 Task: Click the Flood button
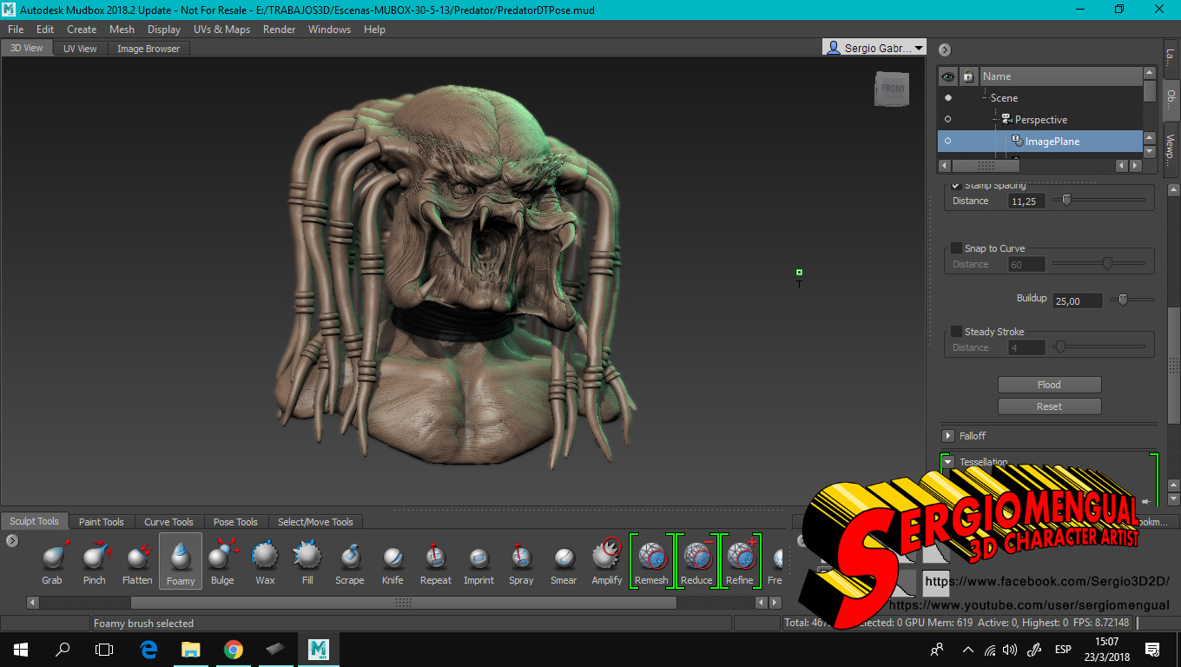click(x=1049, y=384)
